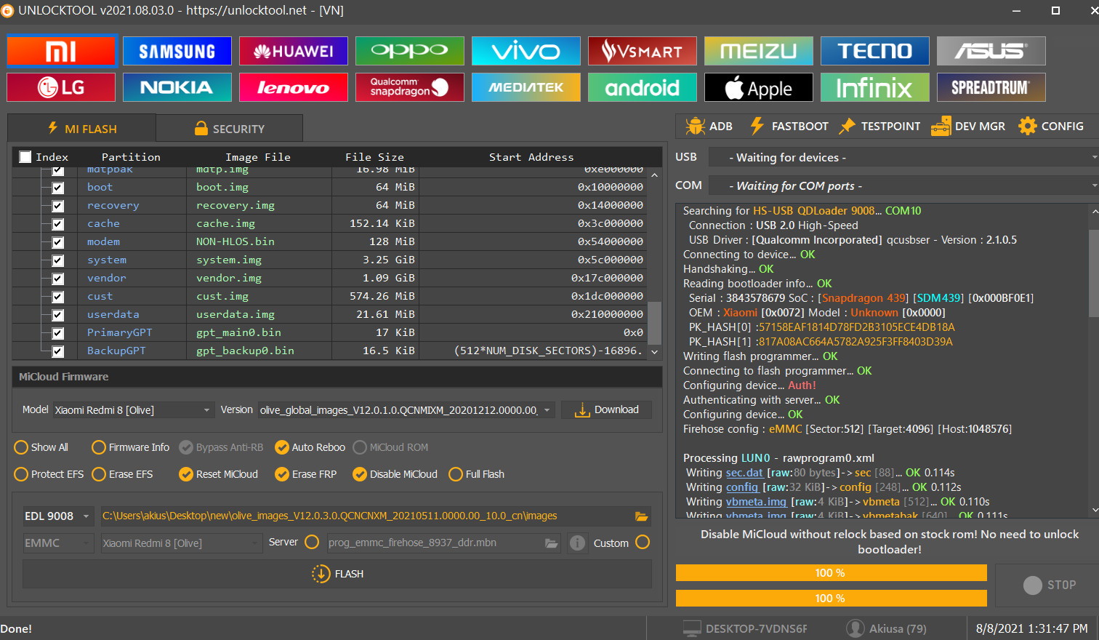Switch to the SECURITY tab
The image size is (1099, 640).
coord(229,128)
